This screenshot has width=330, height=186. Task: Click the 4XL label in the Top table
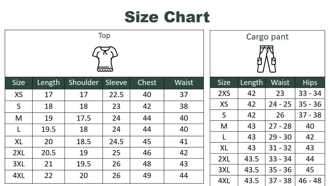pos(19,176)
